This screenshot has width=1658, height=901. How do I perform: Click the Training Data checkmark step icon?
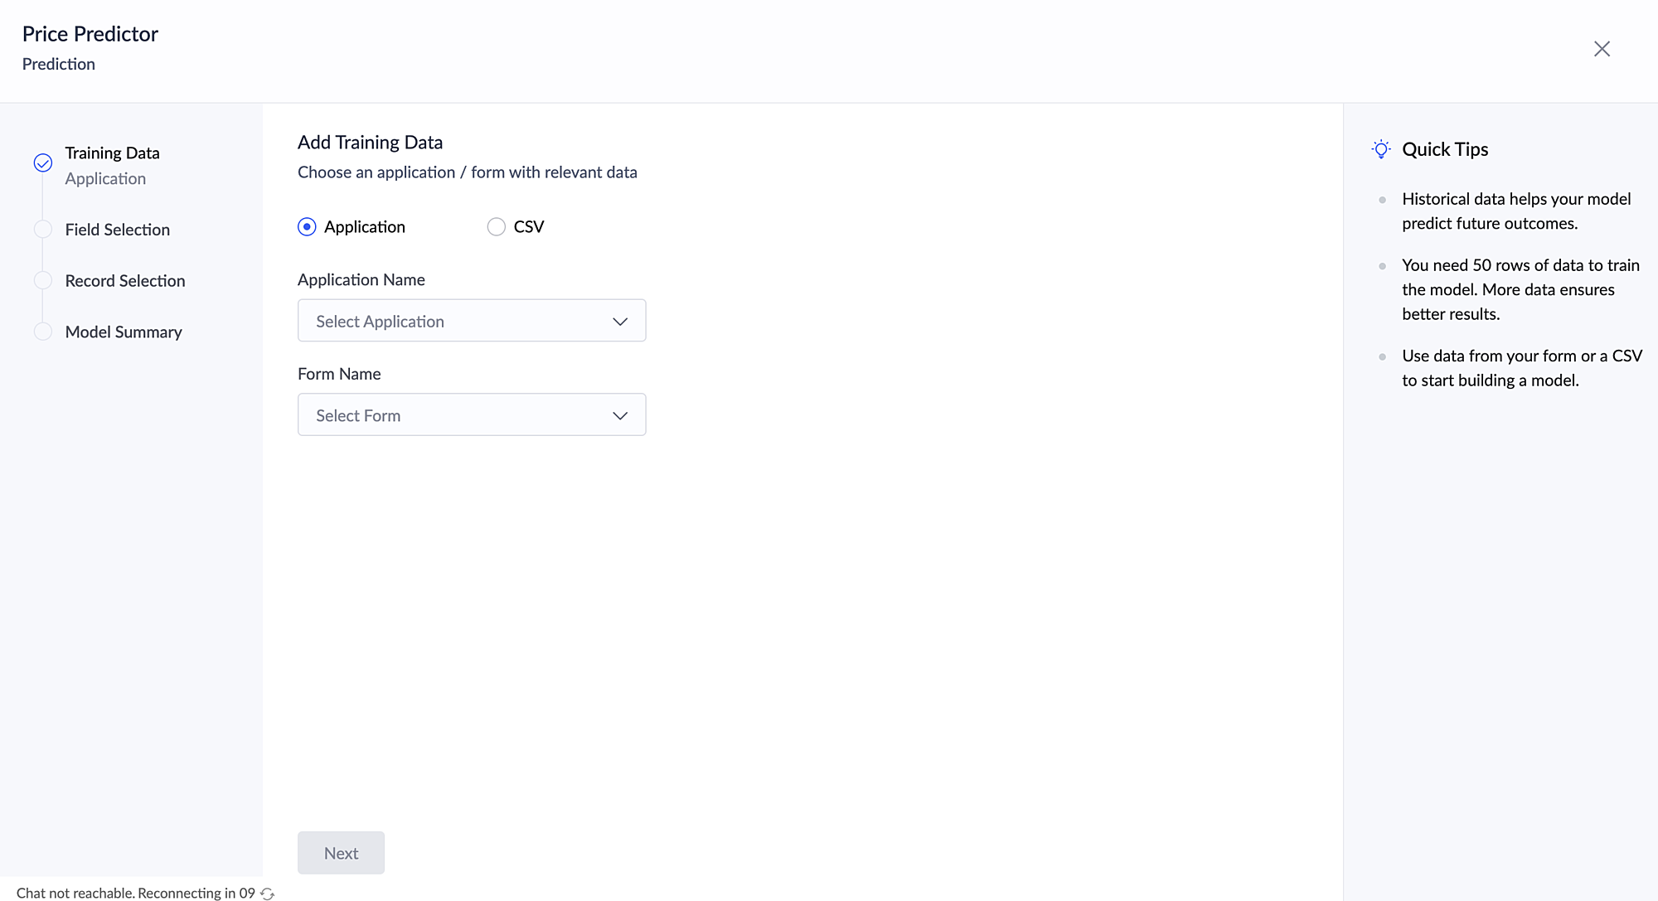[43, 162]
